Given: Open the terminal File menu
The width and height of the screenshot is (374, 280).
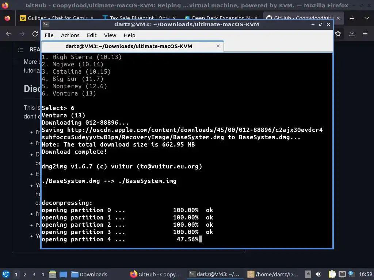Looking at the screenshot, I should click(49, 35).
